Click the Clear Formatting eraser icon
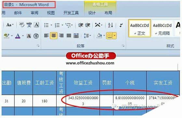182x118 pixels. tap(21, 25)
